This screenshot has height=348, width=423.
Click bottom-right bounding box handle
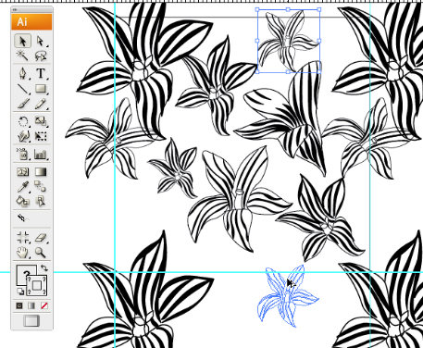(x=319, y=71)
